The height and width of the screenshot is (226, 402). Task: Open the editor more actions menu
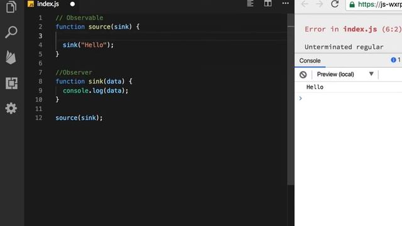pyautogui.click(x=286, y=3)
